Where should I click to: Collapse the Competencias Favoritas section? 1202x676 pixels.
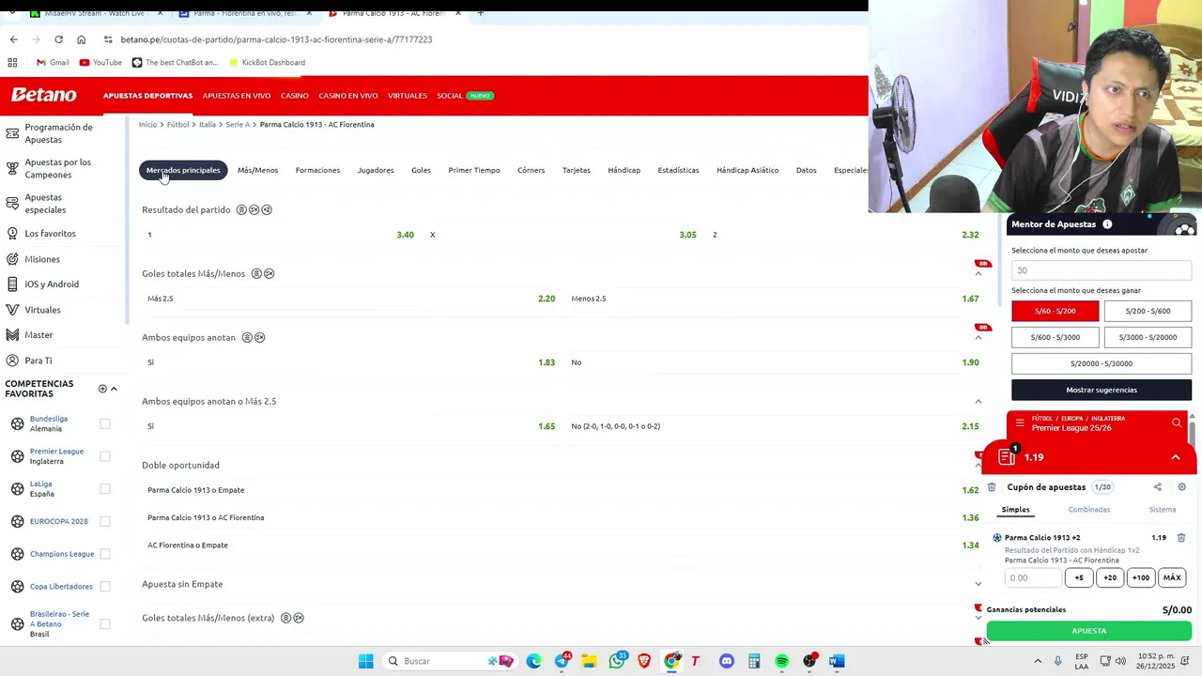click(x=114, y=389)
